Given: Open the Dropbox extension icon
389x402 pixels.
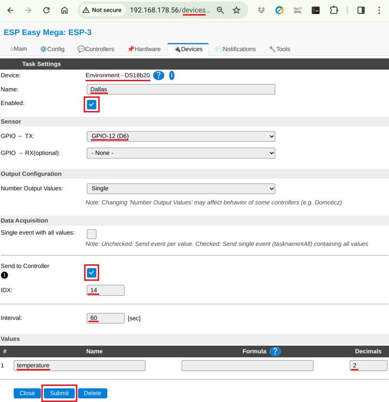Looking at the screenshot, I should point(261,10).
